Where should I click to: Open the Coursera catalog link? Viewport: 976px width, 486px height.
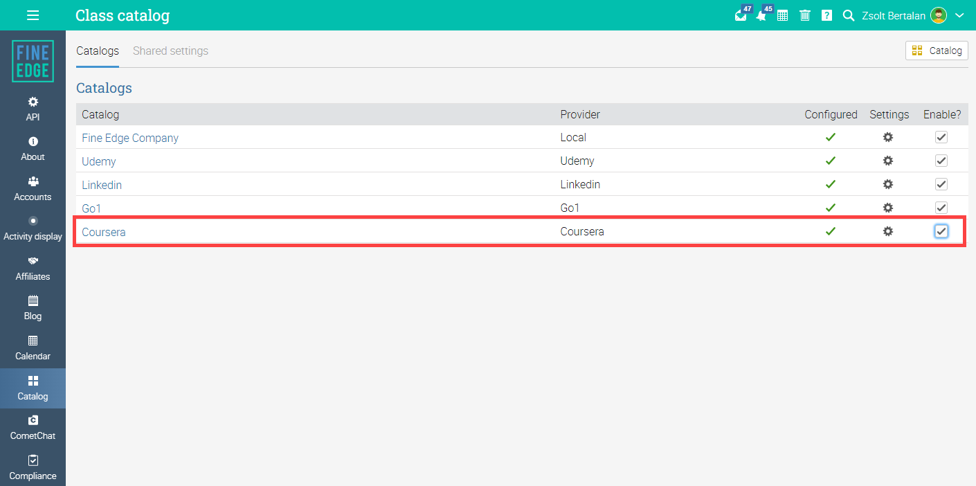tap(104, 232)
